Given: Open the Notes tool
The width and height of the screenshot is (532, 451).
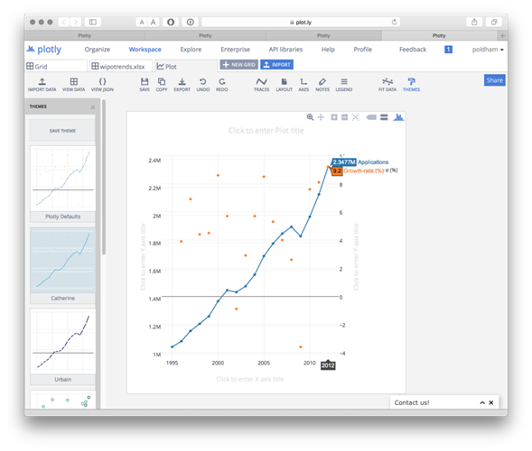Looking at the screenshot, I should [x=322, y=85].
